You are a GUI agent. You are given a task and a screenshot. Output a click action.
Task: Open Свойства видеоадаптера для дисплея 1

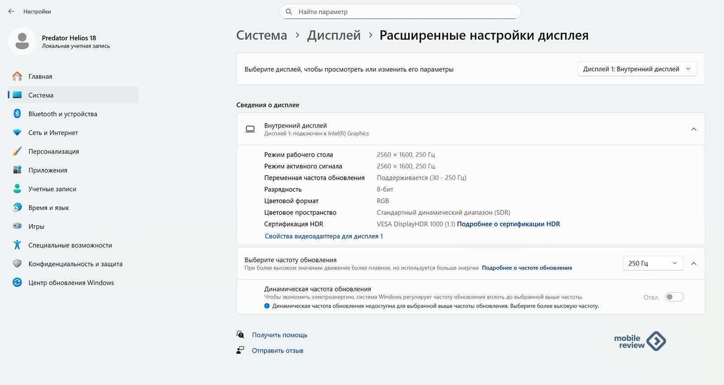324,236
